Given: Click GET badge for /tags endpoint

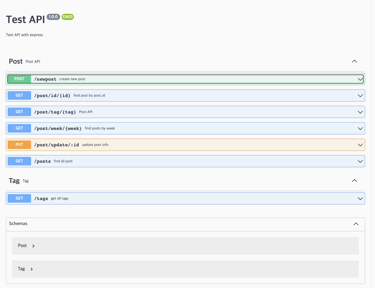Looking at the screenshot, I should 19,198.
